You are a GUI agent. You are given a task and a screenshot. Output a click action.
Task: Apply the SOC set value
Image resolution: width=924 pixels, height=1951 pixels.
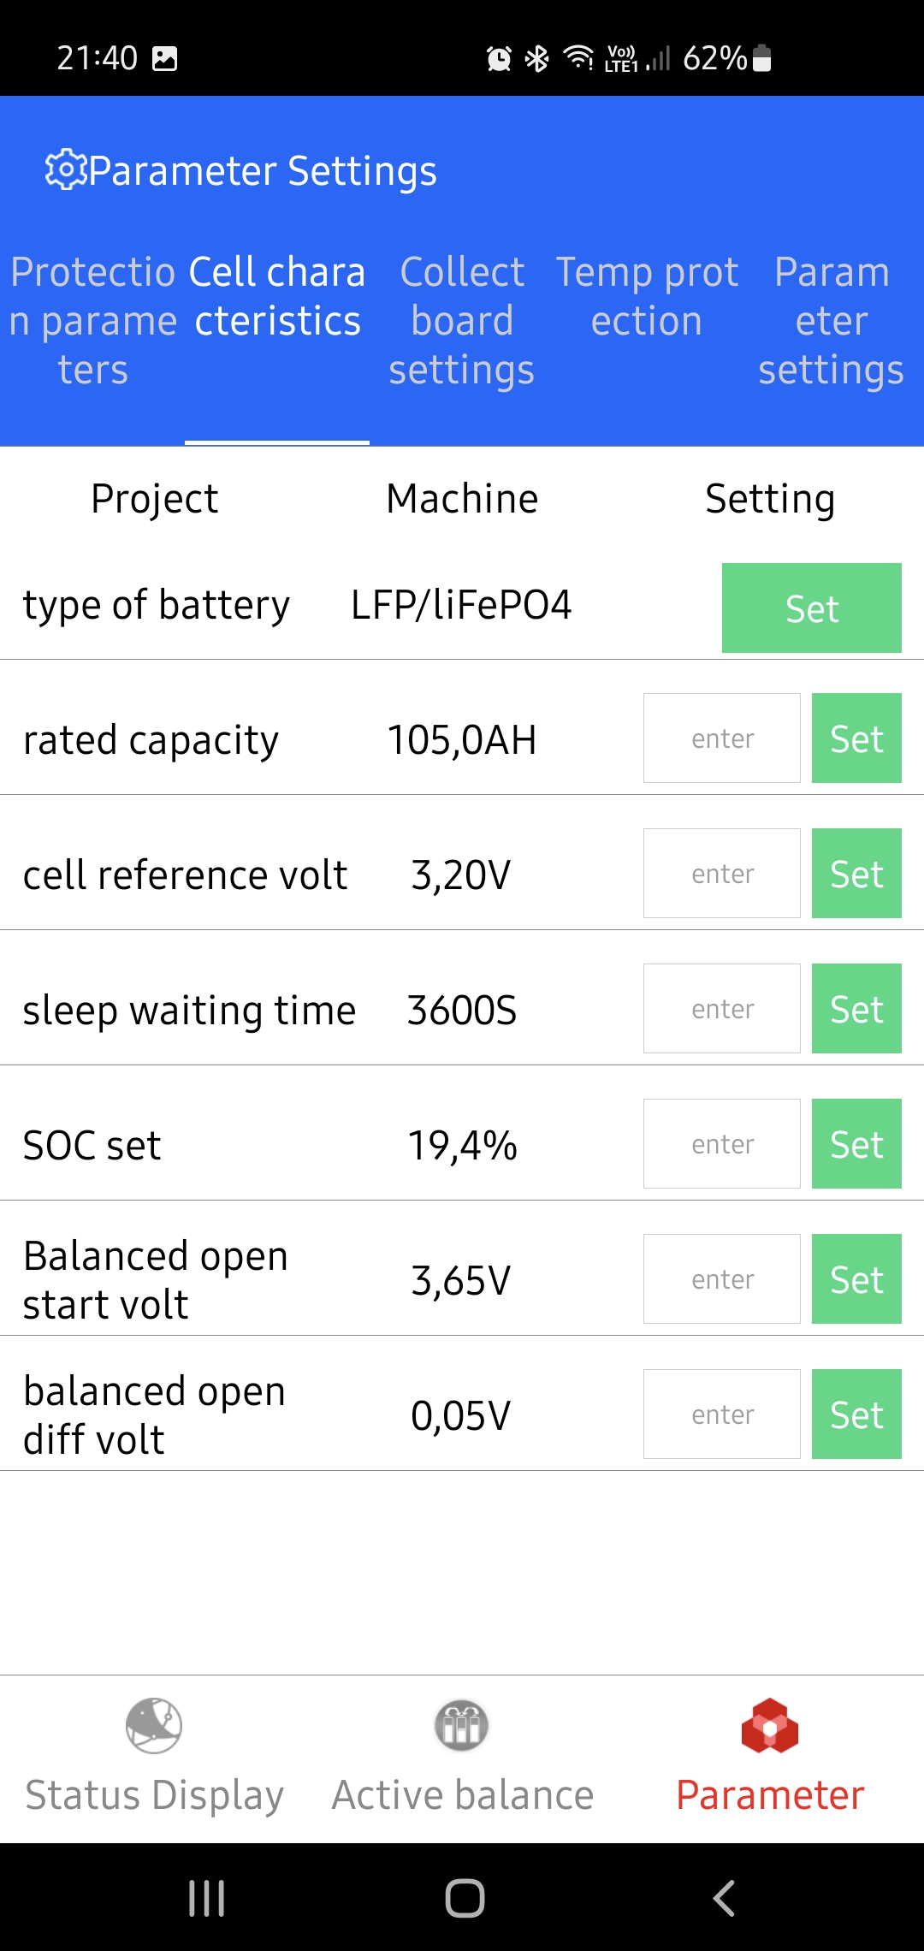(x=856, y=1143)
